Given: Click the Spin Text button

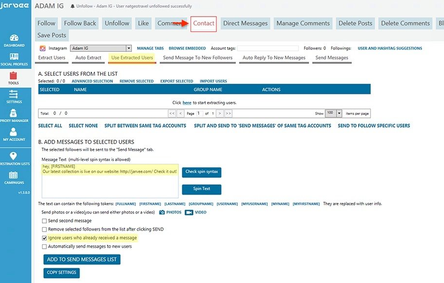Looking at the screenshot, I should (202, 189).
